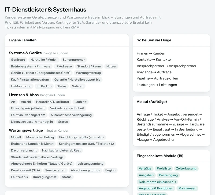Select Monatlicher Betrag chip
215x195 pixels.
click(x=40, y=137)
